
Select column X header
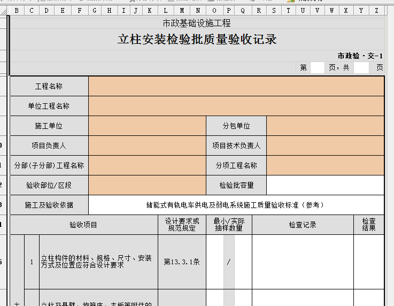[346, 11]
